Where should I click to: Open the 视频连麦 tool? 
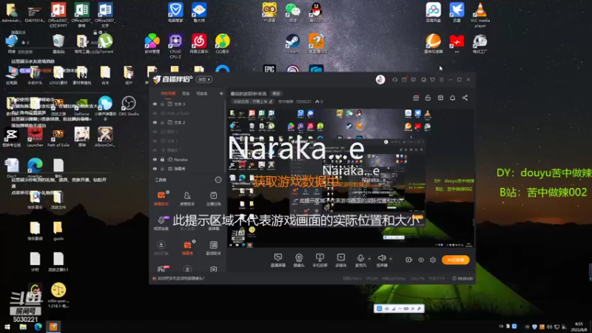pyautogui.click(x=161, y=223)
